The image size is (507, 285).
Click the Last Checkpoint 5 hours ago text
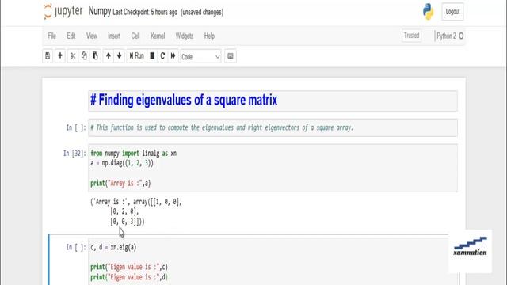tap(145, 13)
